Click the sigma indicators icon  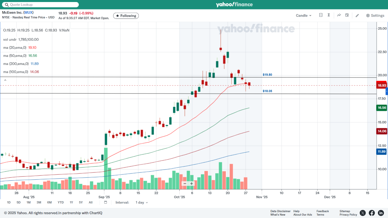pyautogui.click(x=329, y=15)
